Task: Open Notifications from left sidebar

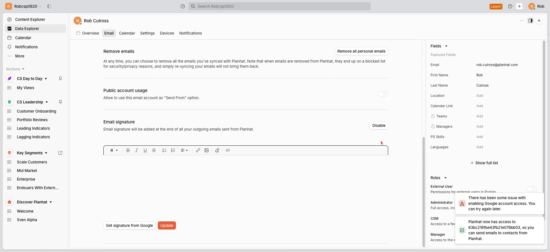Action: click(x=36, y=47)
